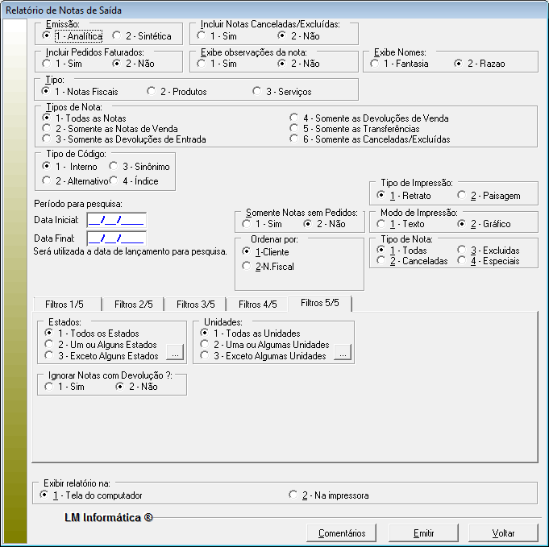
Task: Select the 2 - Sintética emission option
Action: 117,36
